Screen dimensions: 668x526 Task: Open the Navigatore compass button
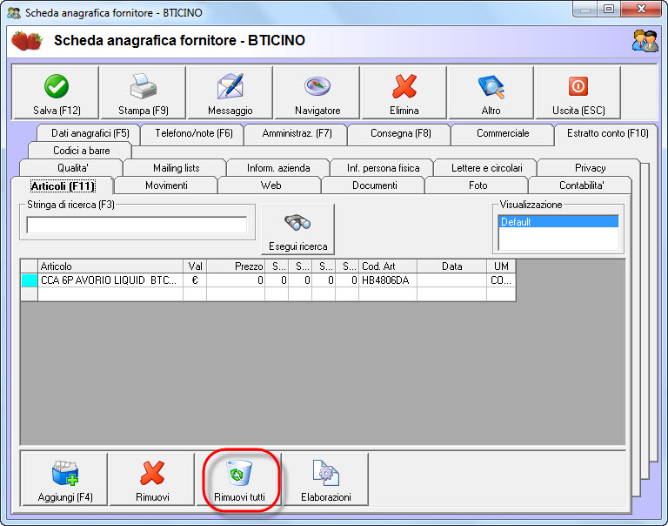coord(317,92)
